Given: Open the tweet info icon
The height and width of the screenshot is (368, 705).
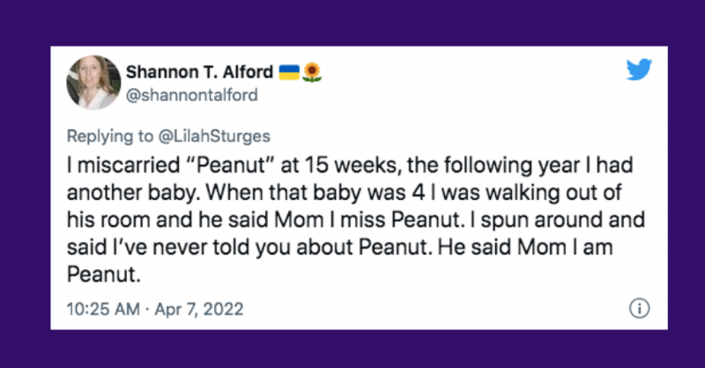Looking at the screenshot, I should [x=639, y=308].
